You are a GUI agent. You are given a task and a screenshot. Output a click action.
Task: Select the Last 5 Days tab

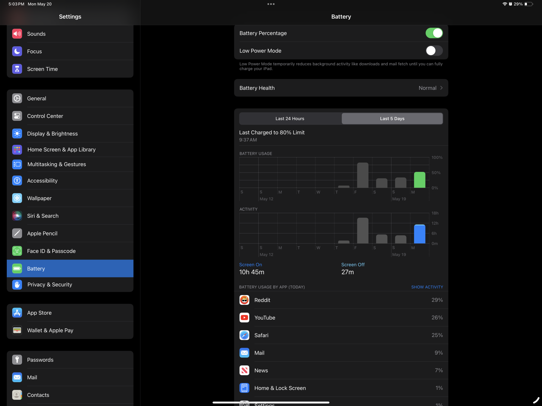coord(392,119)
